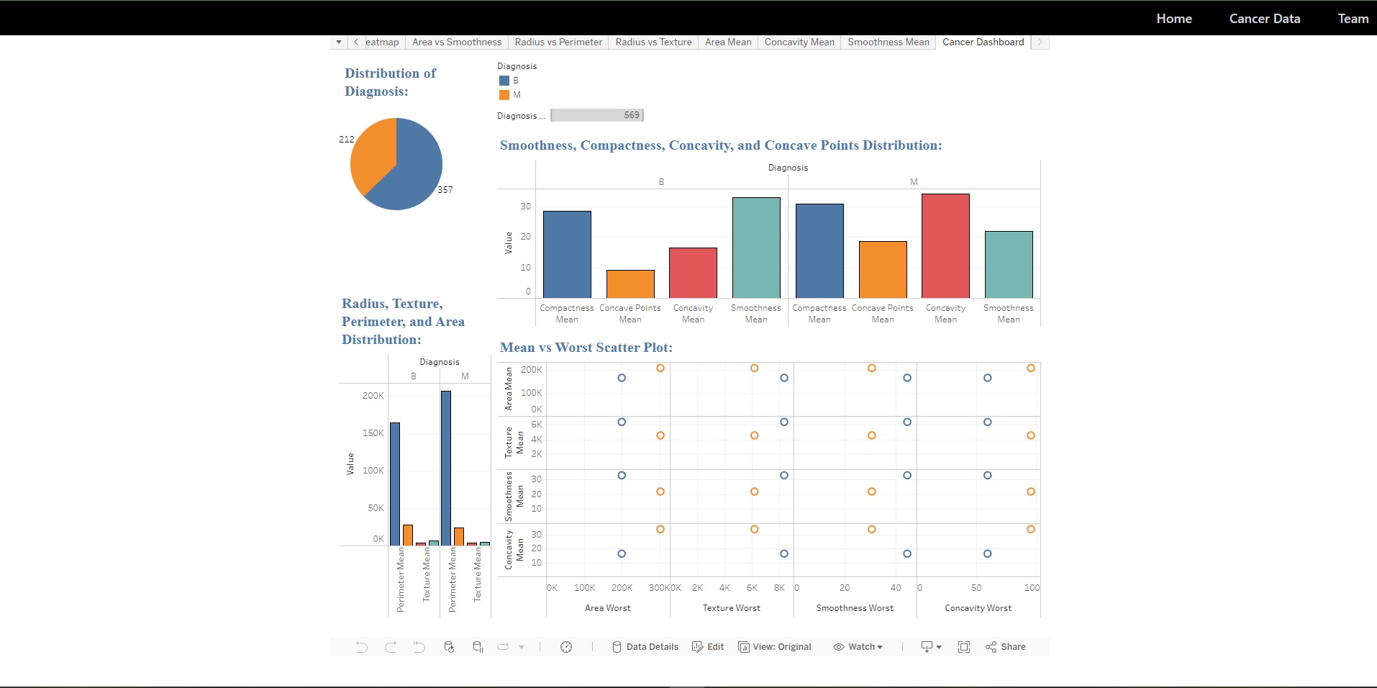Click the Diagnosis count slider showing 569
This screenshot has width=1377, height=688.
click(597, 115)
